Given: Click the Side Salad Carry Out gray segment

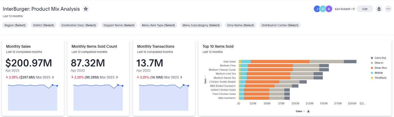Looking at the screenshot, I should click(x=350, y=61).
